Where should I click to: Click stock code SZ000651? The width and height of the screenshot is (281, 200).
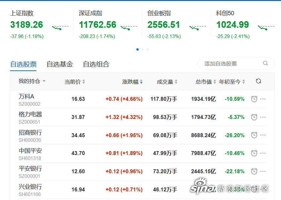(29, 122)
